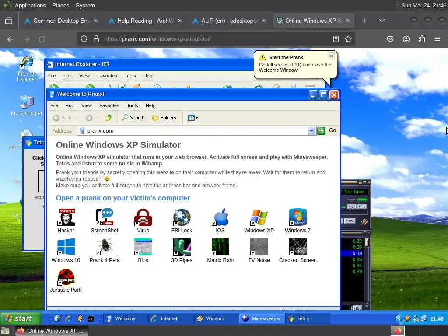Image resolution: width=448 pixels, height=336 pixels.
Task: Toggle the Winamp PL playlist button
Action: pos(362,206)
